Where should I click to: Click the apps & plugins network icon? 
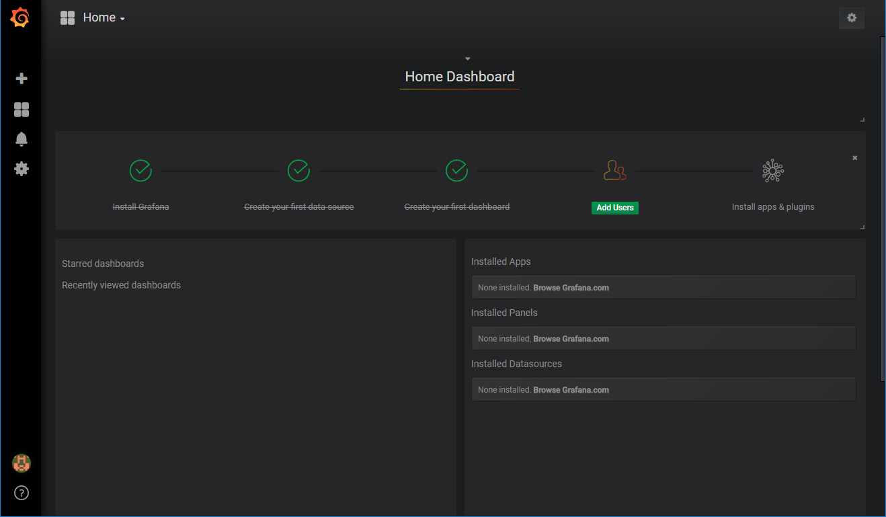point(773,171)
